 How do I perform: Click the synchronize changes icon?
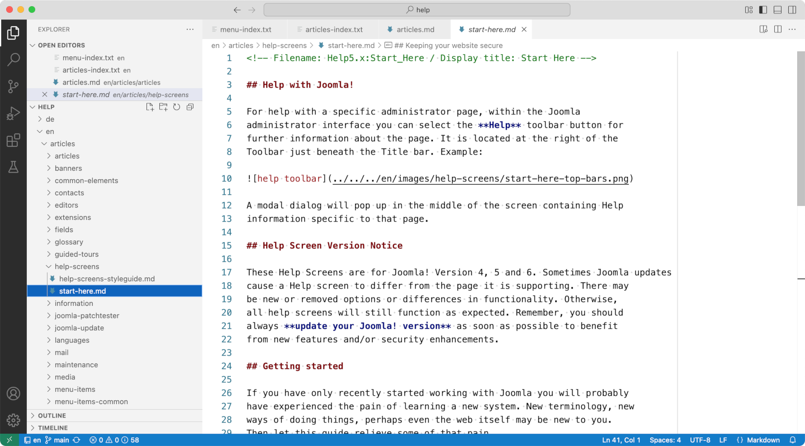coord(77,440)
